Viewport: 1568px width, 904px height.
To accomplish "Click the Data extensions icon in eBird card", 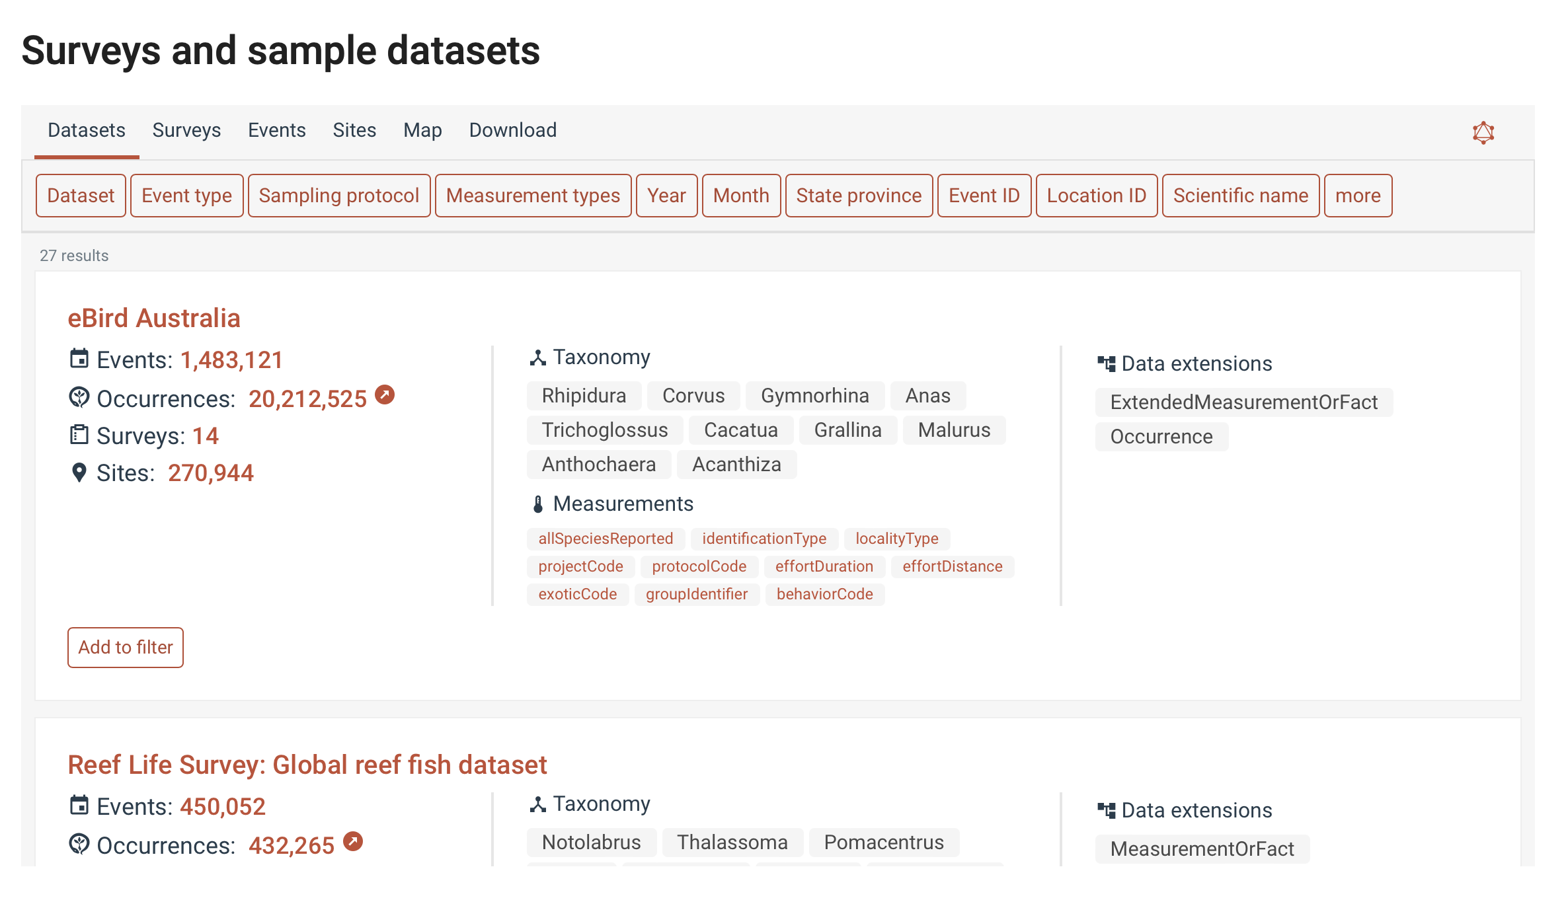I will coord(1106,363).
